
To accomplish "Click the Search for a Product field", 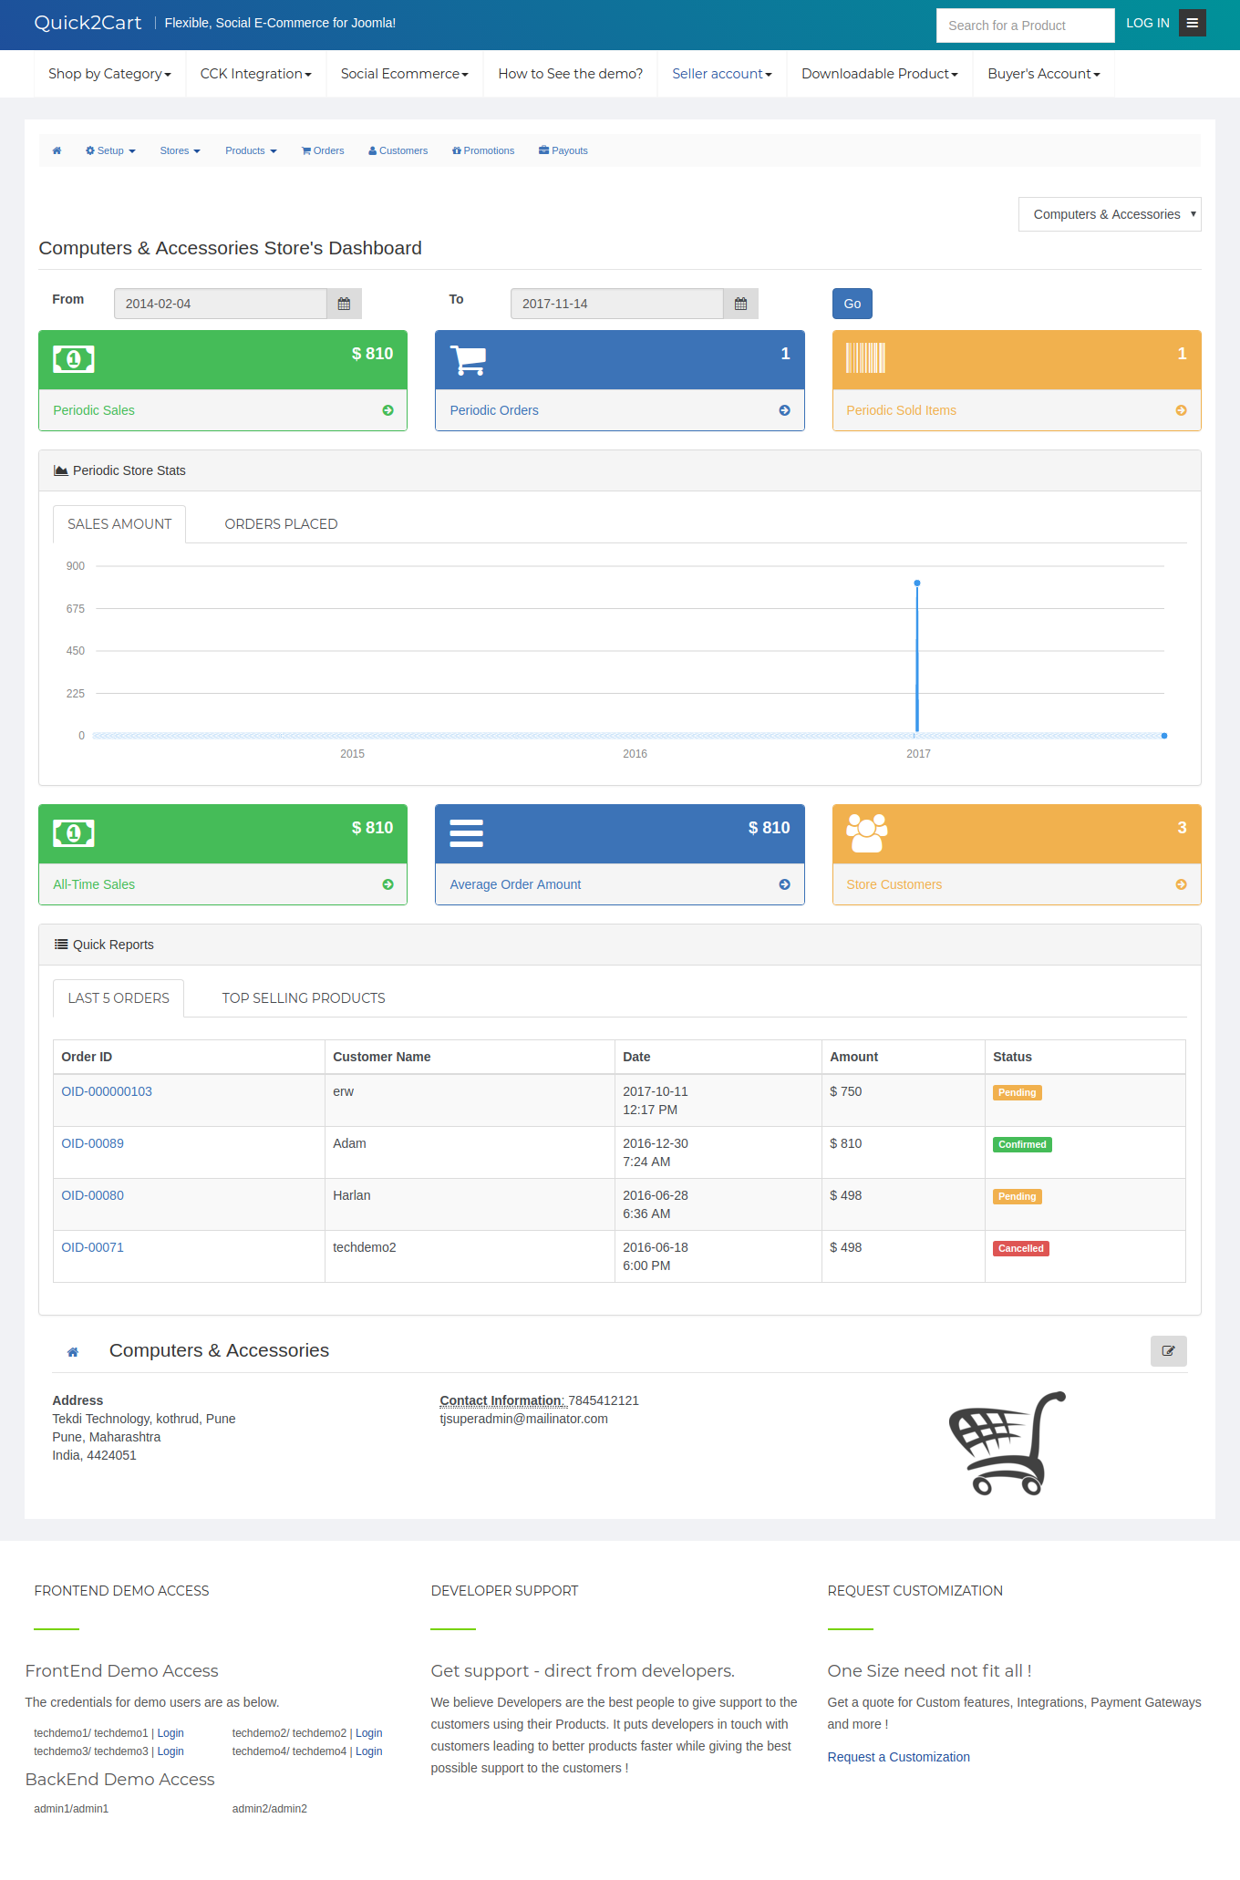I will (1024, 26).
